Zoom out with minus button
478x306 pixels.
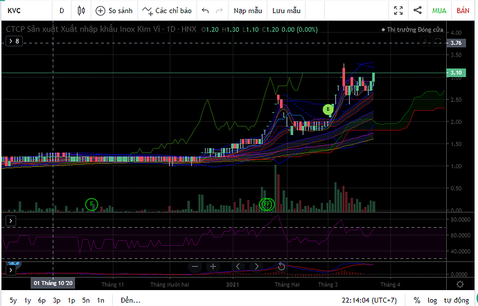tap(195, 267)
